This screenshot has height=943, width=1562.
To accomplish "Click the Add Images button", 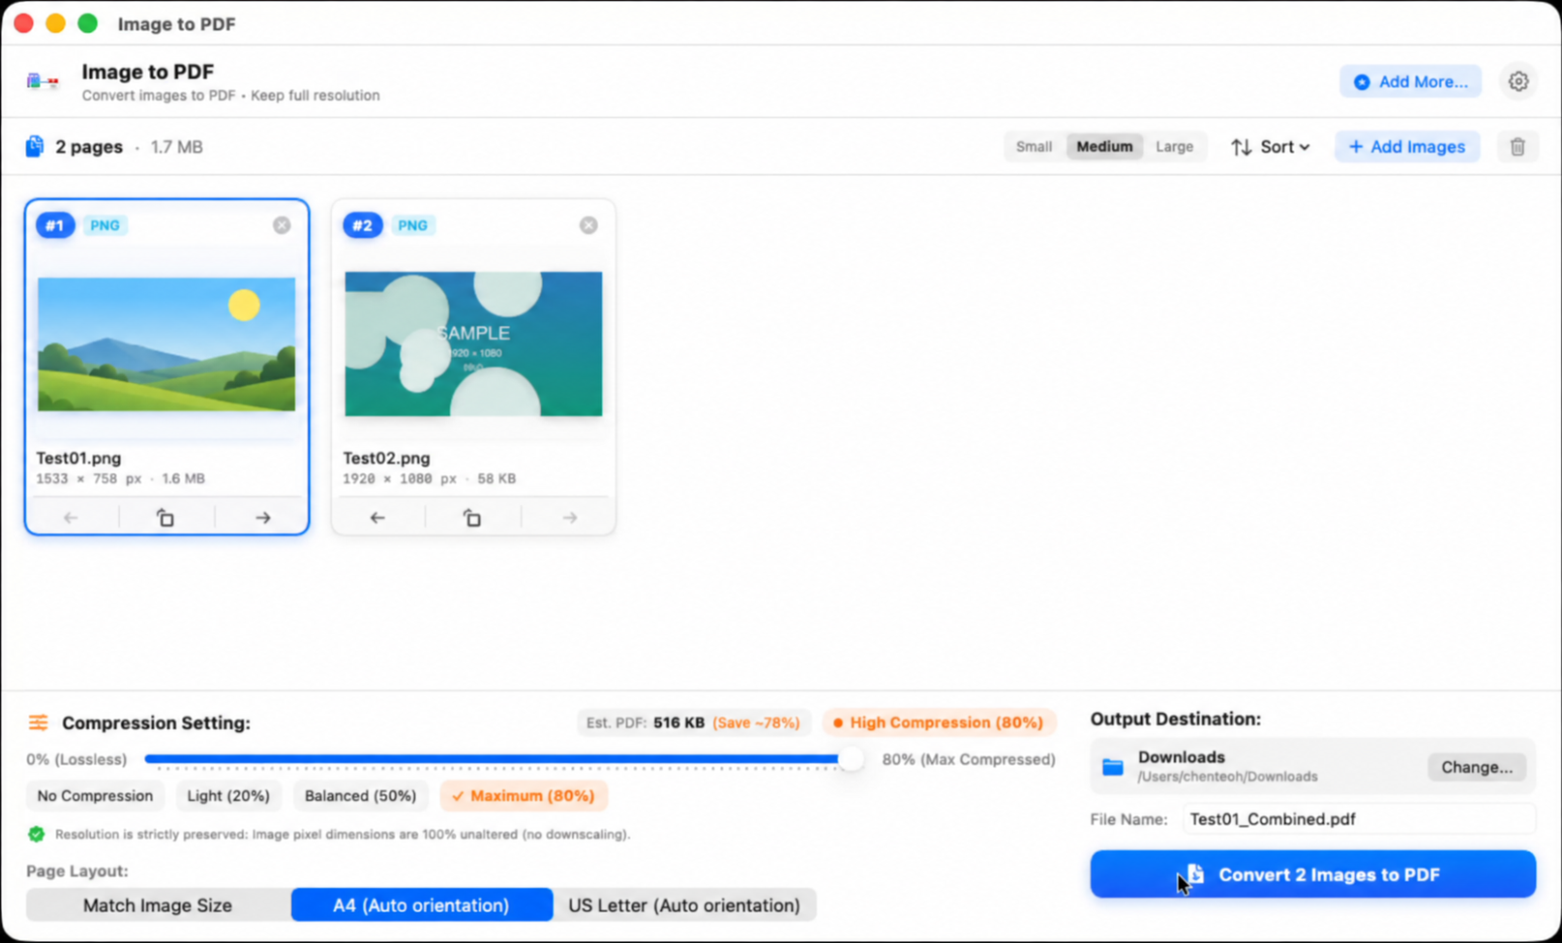I will 1407,147.
